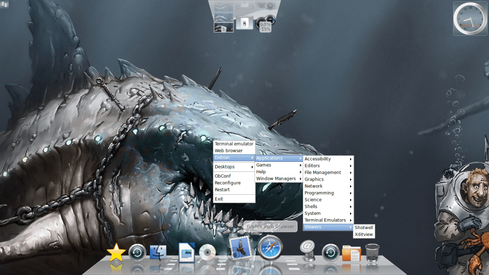The width and height of the screenshot is (489, 275).
Task: Launch the Safari compass browser icon
Action: tap(270, 248)
